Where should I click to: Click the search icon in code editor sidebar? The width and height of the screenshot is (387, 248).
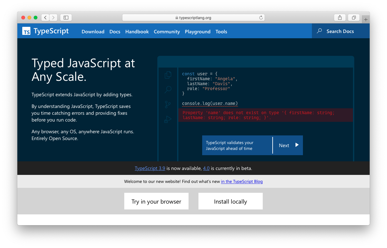tap(168, 90)
